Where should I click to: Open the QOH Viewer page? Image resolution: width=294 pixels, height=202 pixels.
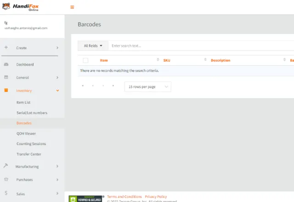[x=26, y=134]
